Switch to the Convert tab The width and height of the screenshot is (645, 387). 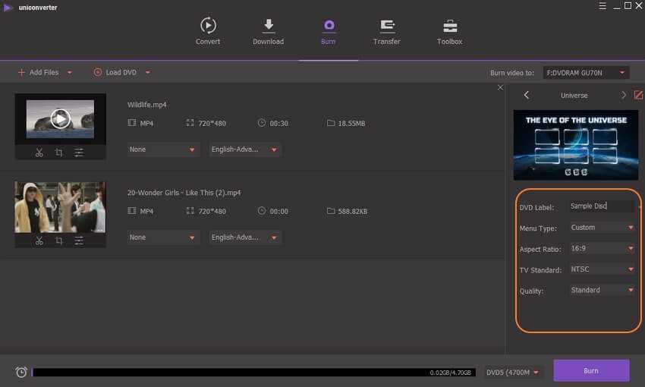(x=208, y=32)
